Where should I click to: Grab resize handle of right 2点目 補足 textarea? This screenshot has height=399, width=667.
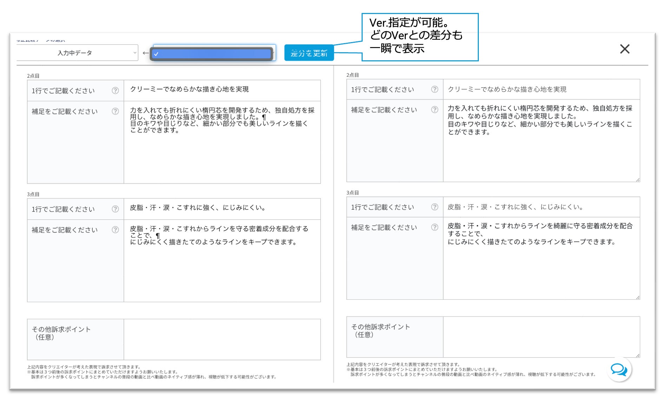click(638, 180)
